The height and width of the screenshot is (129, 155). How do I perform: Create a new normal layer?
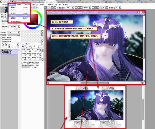tap(3, 44)
